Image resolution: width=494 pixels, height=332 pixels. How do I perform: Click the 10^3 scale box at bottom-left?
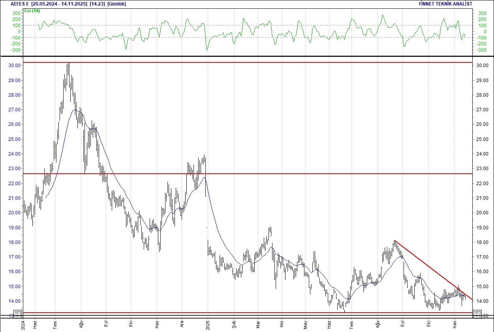click(x=18, y=313)
